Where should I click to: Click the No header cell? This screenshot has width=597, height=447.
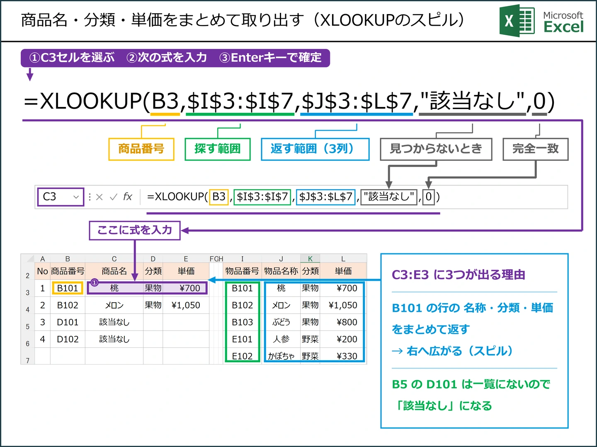coord(42,271)
